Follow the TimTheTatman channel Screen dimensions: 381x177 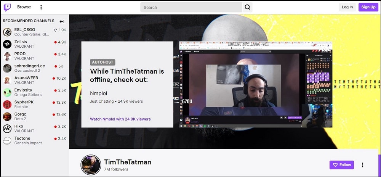click(x=342, y=165)
